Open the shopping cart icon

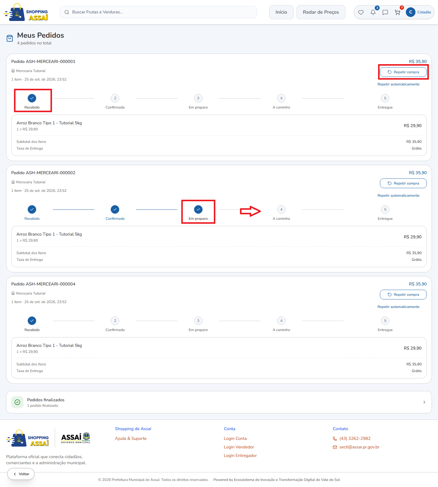pyautogui.click(x=397, y=12)
